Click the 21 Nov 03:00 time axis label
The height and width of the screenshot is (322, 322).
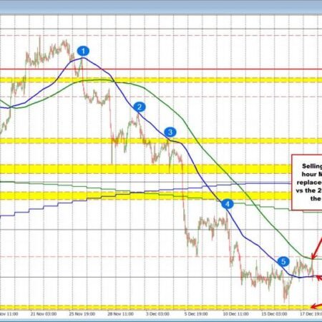(44, 314)
